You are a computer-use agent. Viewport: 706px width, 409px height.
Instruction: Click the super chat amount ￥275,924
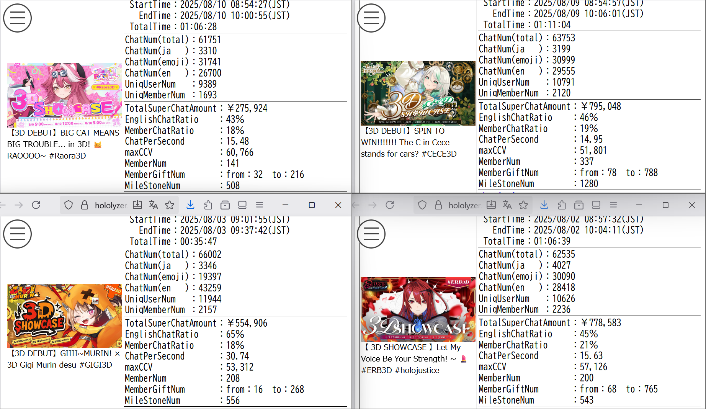[247, 108]
